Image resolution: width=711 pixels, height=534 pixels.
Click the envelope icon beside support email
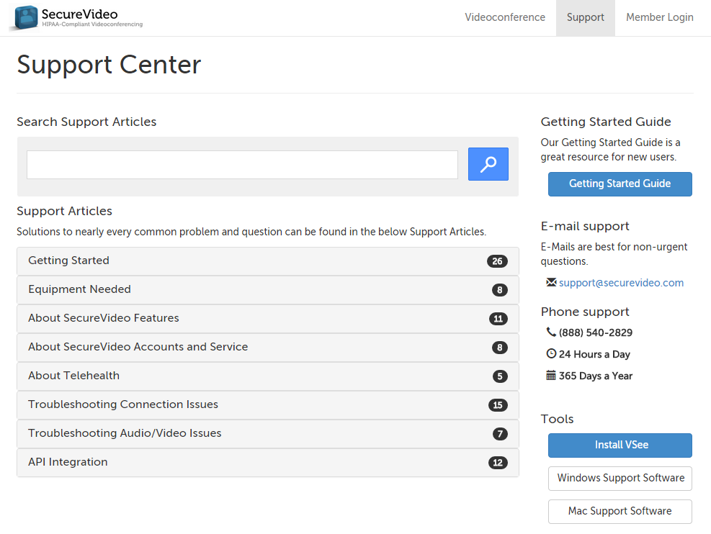tap(551, 282)
